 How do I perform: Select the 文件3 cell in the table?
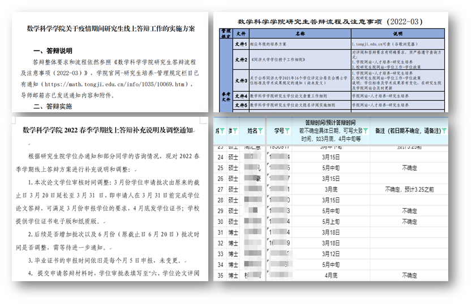(242, 80)
